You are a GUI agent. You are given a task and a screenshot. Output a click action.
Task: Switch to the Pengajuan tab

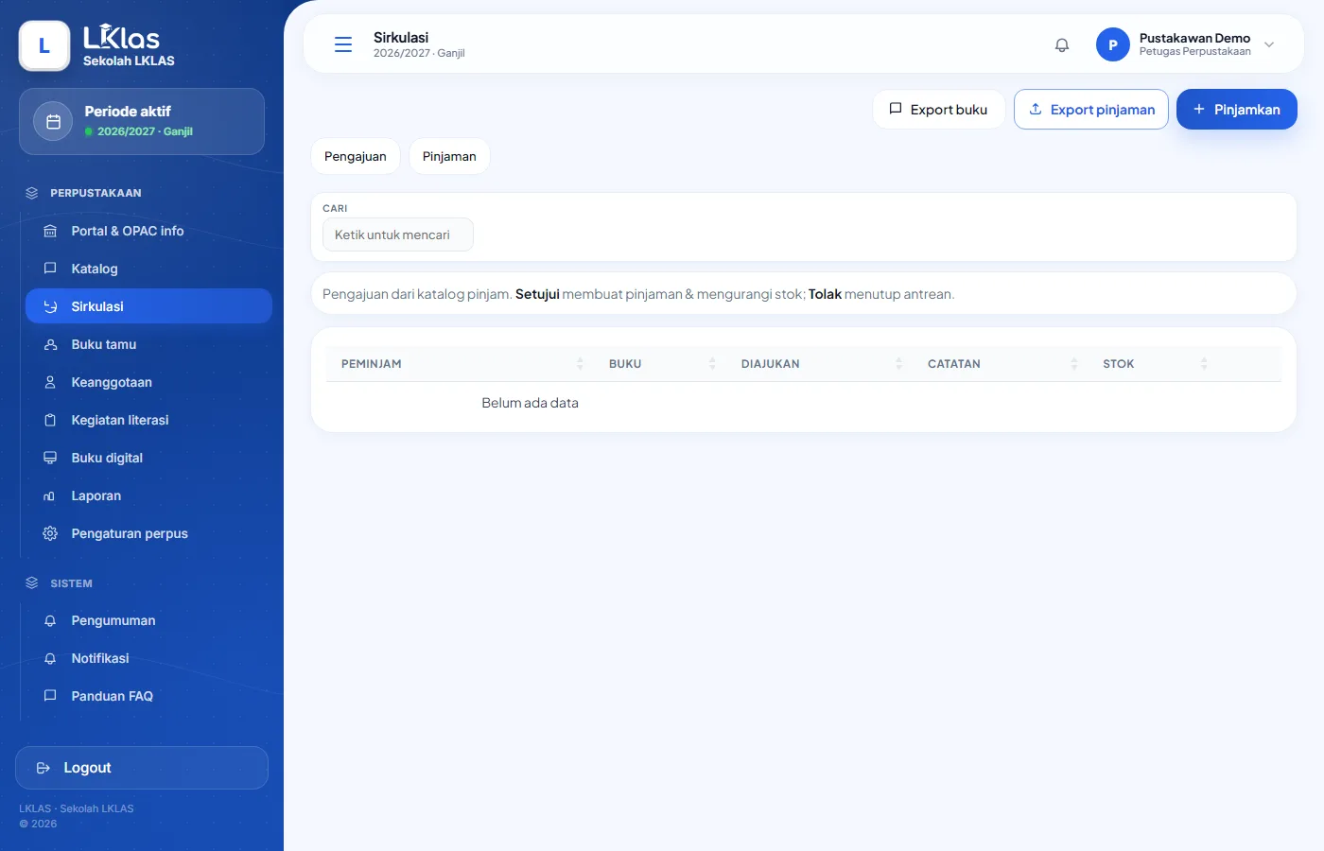[356, 156]
